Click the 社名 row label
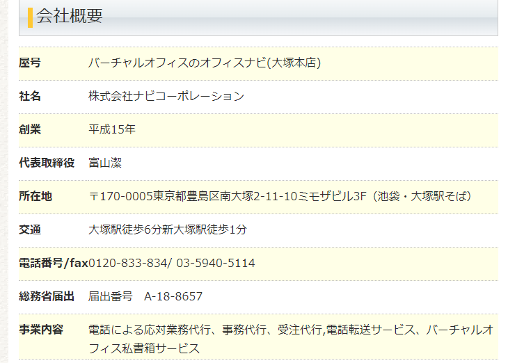The height and width of the screenshot is (363, 508). pyautogui.click(x=30, y=96)
